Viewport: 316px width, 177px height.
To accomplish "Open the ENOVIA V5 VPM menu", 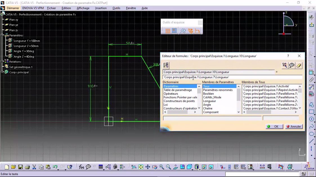I will (x=33, y=8).
